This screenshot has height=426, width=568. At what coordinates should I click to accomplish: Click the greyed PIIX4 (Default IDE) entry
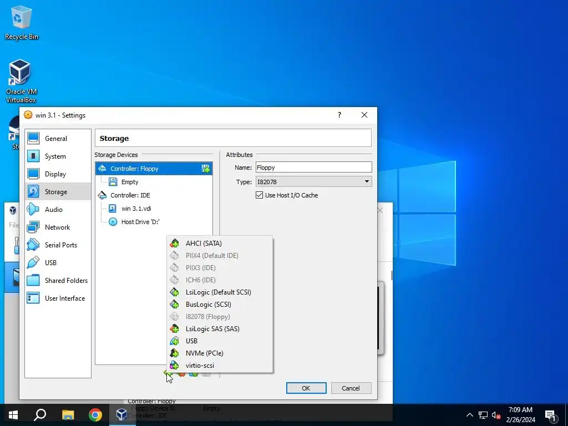(220, 255)
